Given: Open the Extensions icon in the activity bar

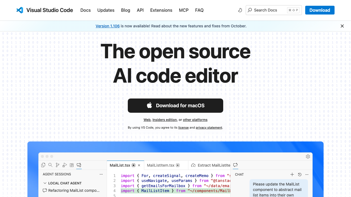Looking at the screenshot, I should pyautogui.click(x=72, y=165).
